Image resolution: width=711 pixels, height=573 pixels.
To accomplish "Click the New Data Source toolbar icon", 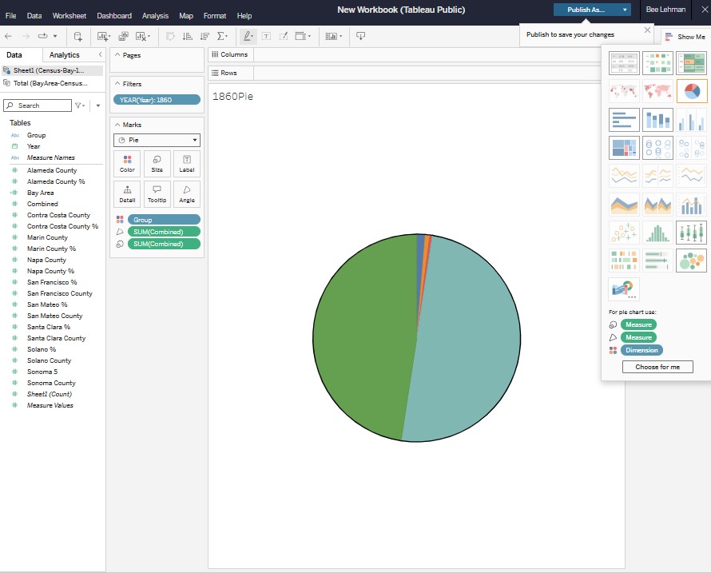I will [x=78, y=36].
